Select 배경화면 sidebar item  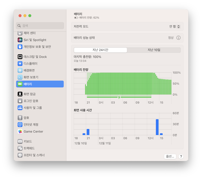(40, 70)
